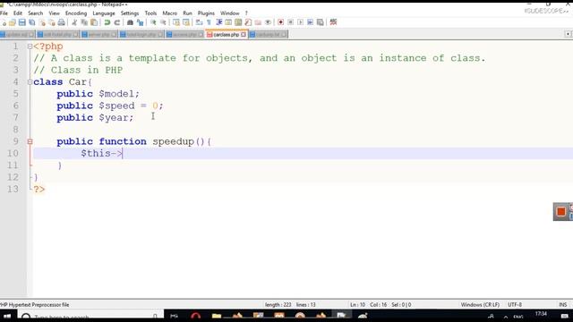Toggle synchronized horizontal scrolling icon
Image resolution: width=573 pixels, height=322 pixels.
(186, 22)
